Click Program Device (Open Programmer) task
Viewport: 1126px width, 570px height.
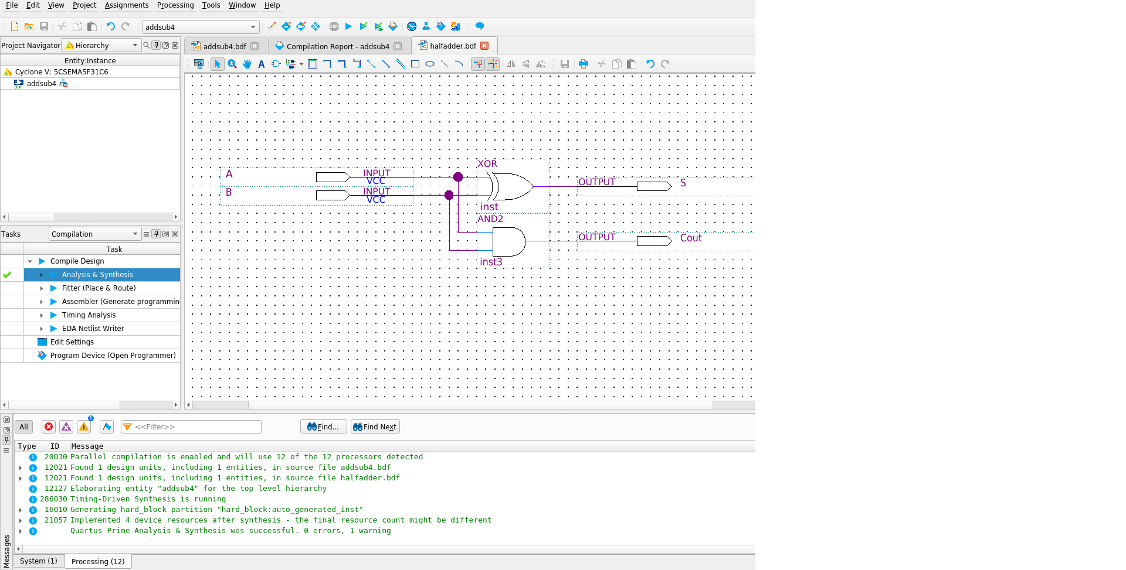point(113,356)
